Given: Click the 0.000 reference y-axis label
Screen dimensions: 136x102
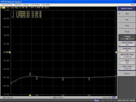Looking at the screenshot, I should pos(6,52).
